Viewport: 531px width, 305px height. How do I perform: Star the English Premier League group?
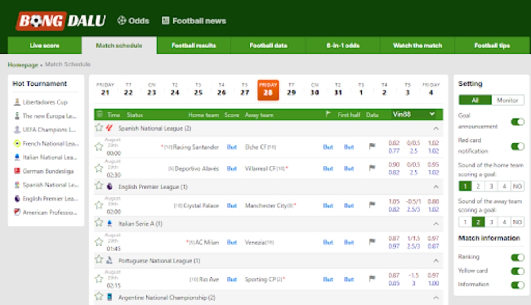[99, 186]
